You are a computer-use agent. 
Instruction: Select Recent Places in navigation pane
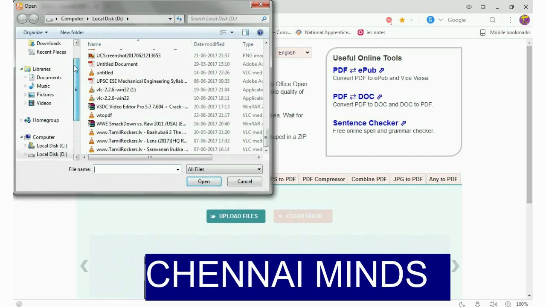pyautogui.click(x=51, y=52)
